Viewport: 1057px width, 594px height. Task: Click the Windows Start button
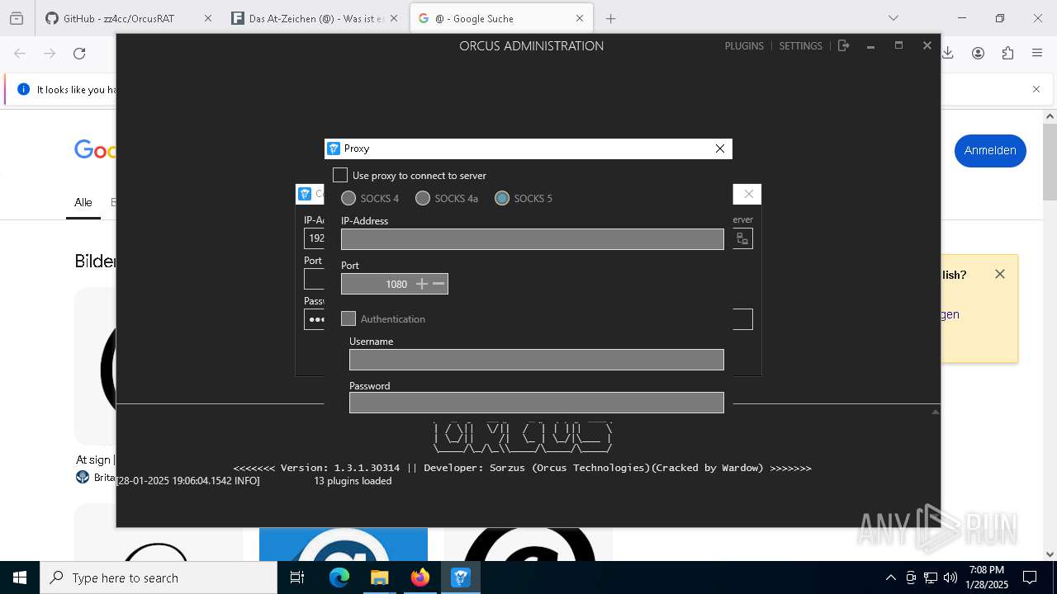point(20,577)
